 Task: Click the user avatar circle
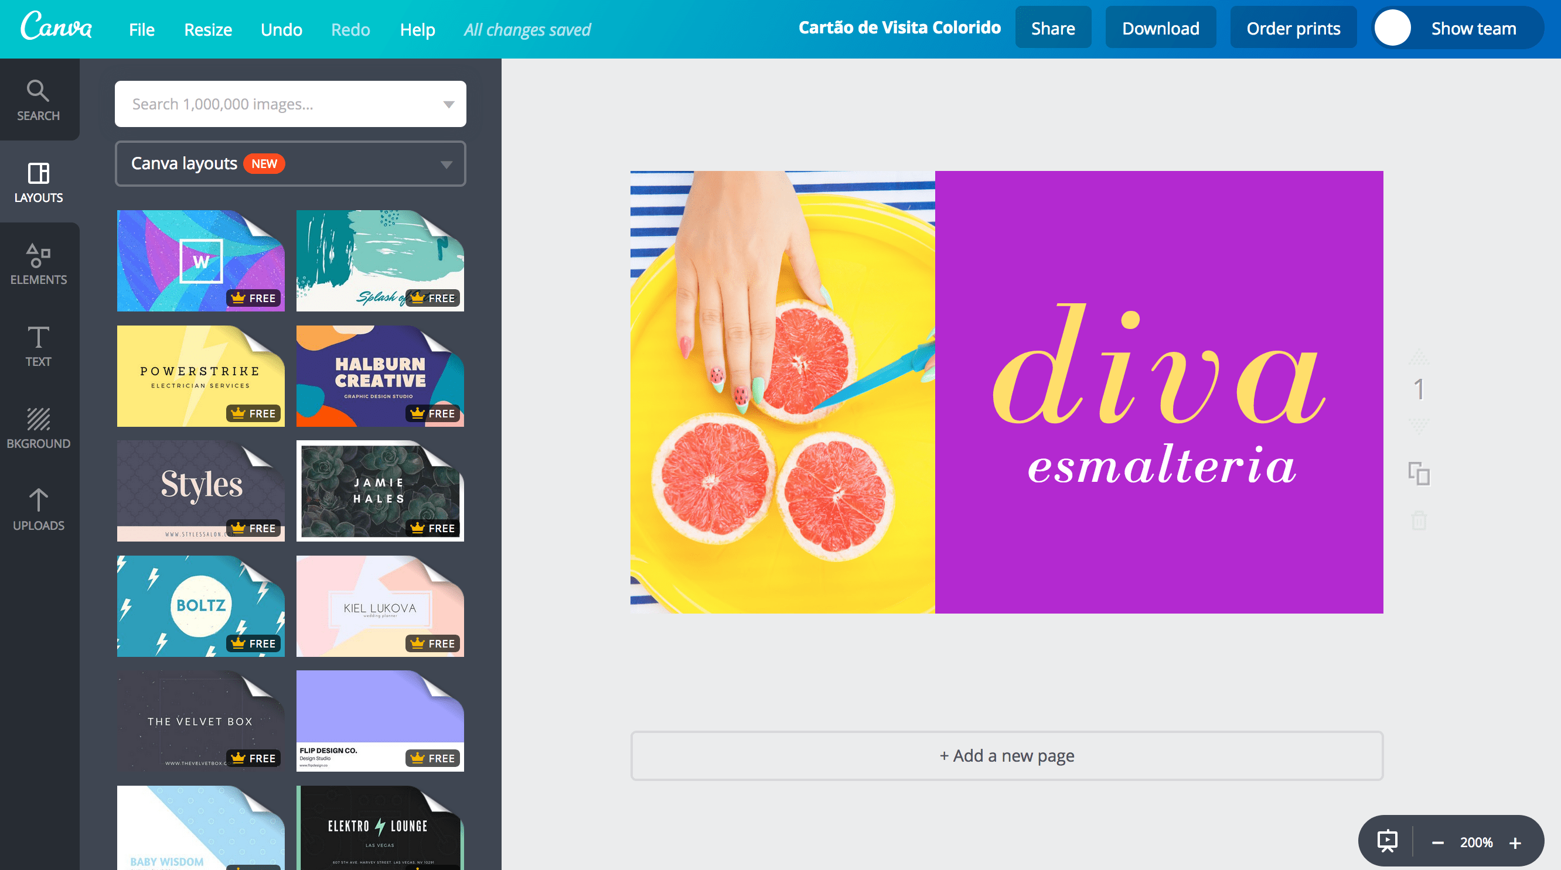tap(1393, 28)
